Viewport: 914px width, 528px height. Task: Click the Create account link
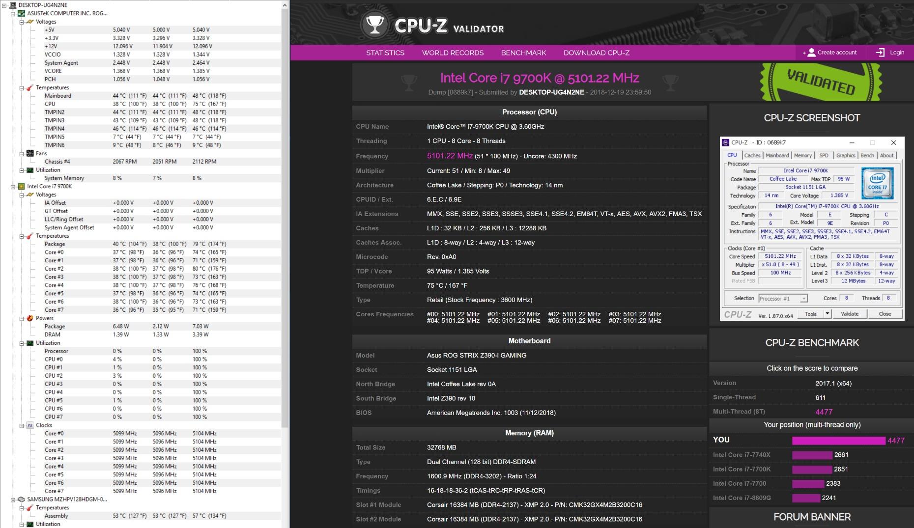[829, 53]
